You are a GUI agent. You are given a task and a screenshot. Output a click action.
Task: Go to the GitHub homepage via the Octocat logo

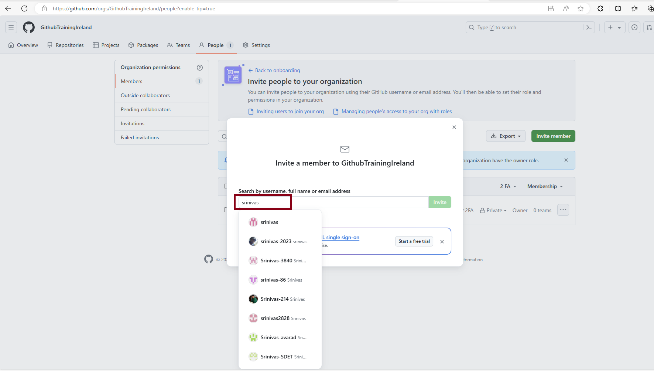click(29, 27)
